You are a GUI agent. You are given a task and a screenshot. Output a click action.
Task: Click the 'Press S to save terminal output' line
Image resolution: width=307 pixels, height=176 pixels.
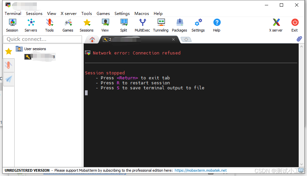150,88
